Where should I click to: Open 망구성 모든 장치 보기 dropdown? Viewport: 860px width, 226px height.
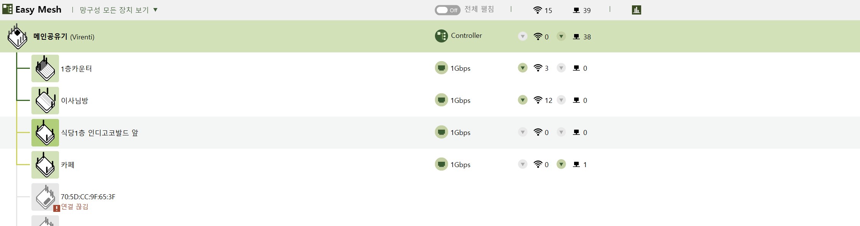click(118, 10)
